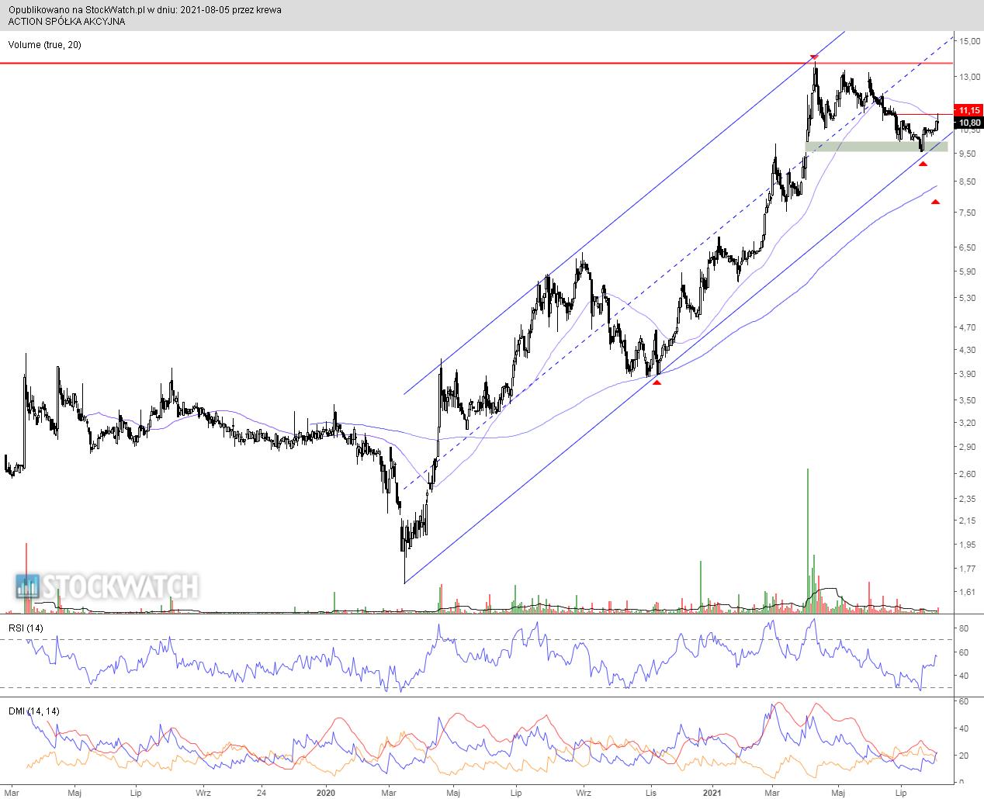
Task: Click the 2,15 price axis value
Action: [969, 521]
